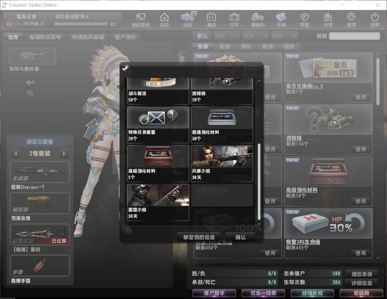The width and height of the screenshot is (387, 299).
Task: Click the 移至我的信息 button
Action: click(x=199, y=237)
